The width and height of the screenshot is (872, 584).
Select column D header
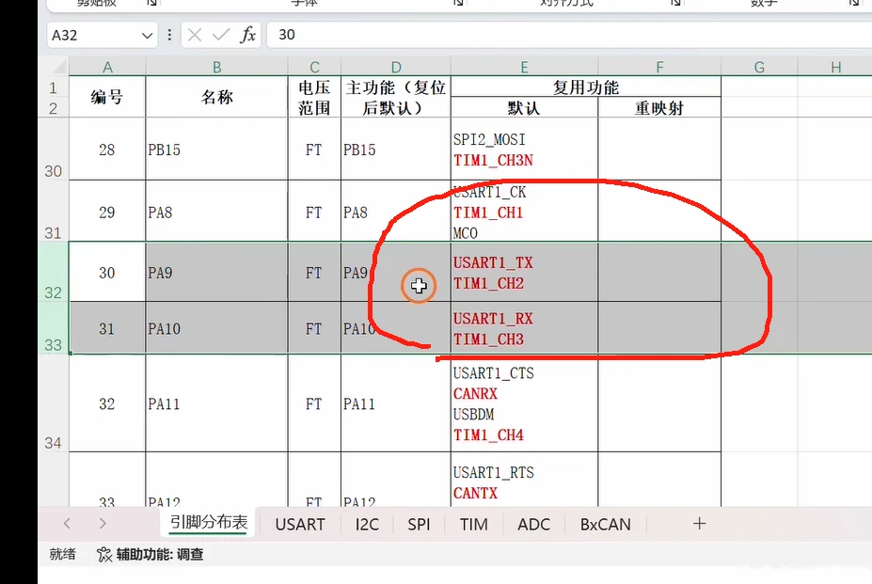[x=396, y=68]
